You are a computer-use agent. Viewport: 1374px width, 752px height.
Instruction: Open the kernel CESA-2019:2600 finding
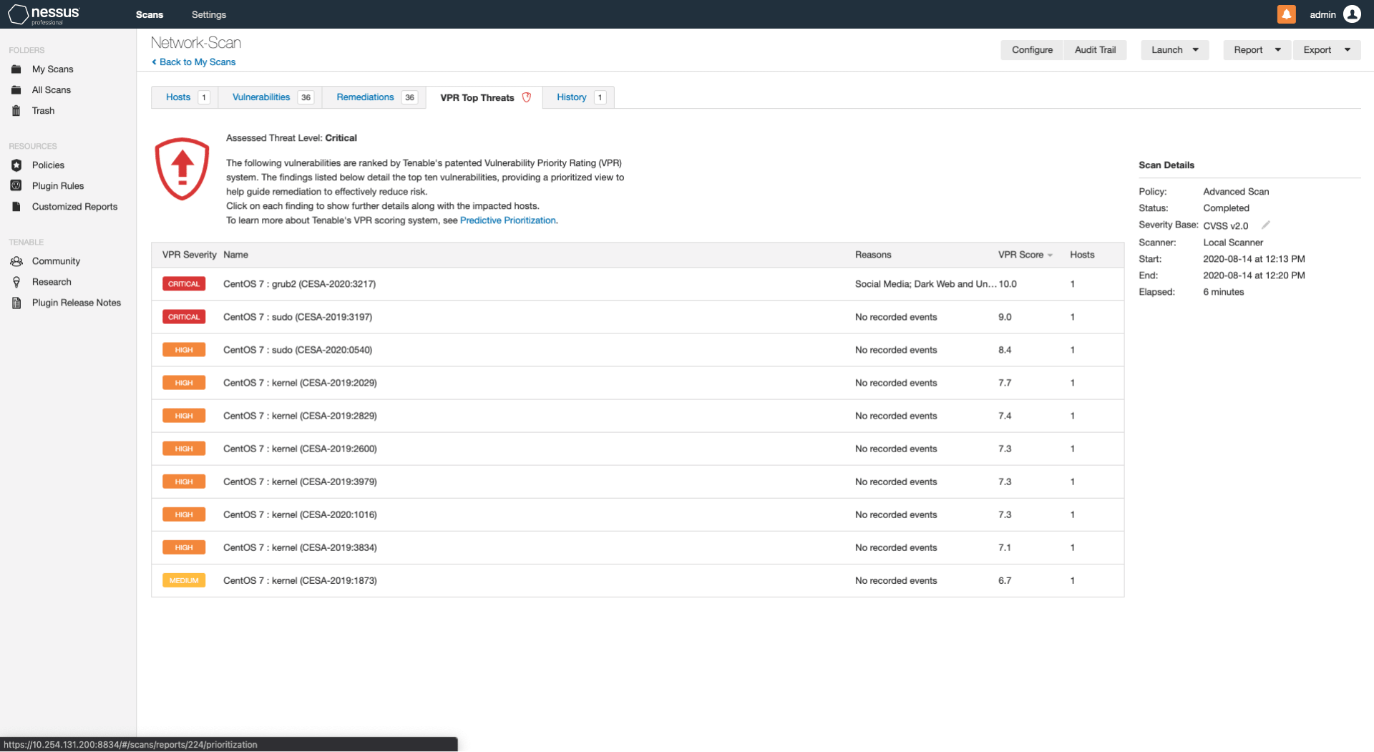(x=638, y=449)
